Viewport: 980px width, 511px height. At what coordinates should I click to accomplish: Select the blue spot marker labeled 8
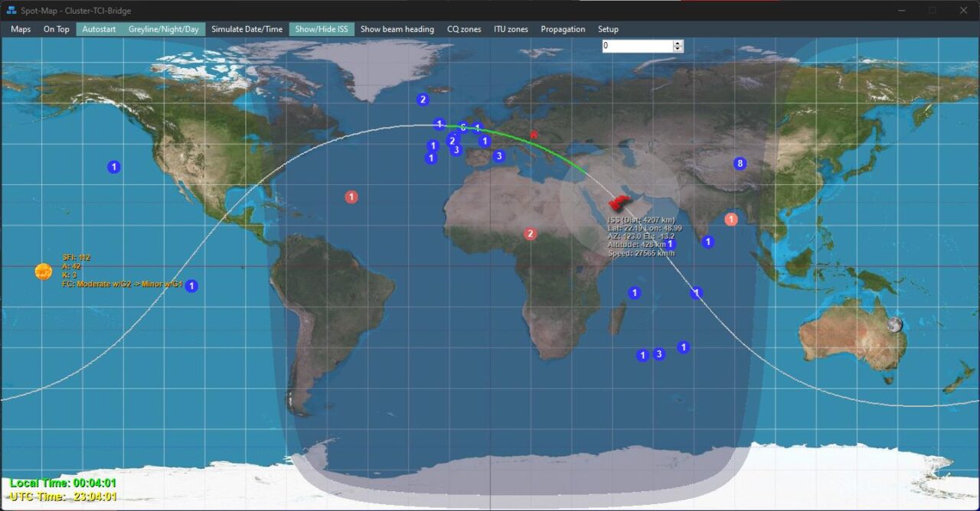tap(740, 163)
